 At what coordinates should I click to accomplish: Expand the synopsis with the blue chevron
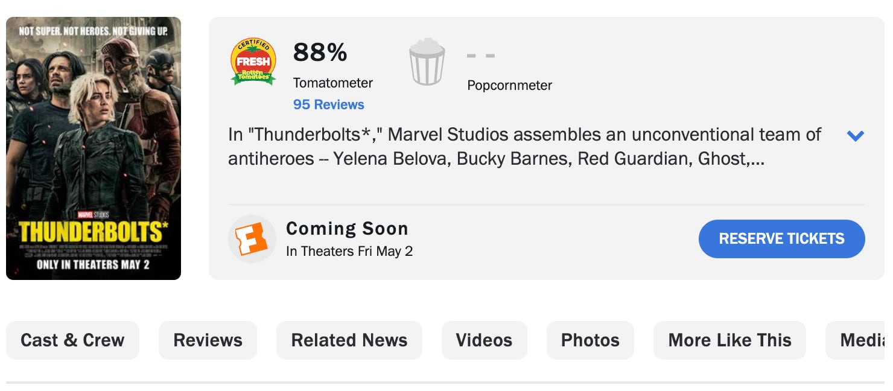(856, 136)
